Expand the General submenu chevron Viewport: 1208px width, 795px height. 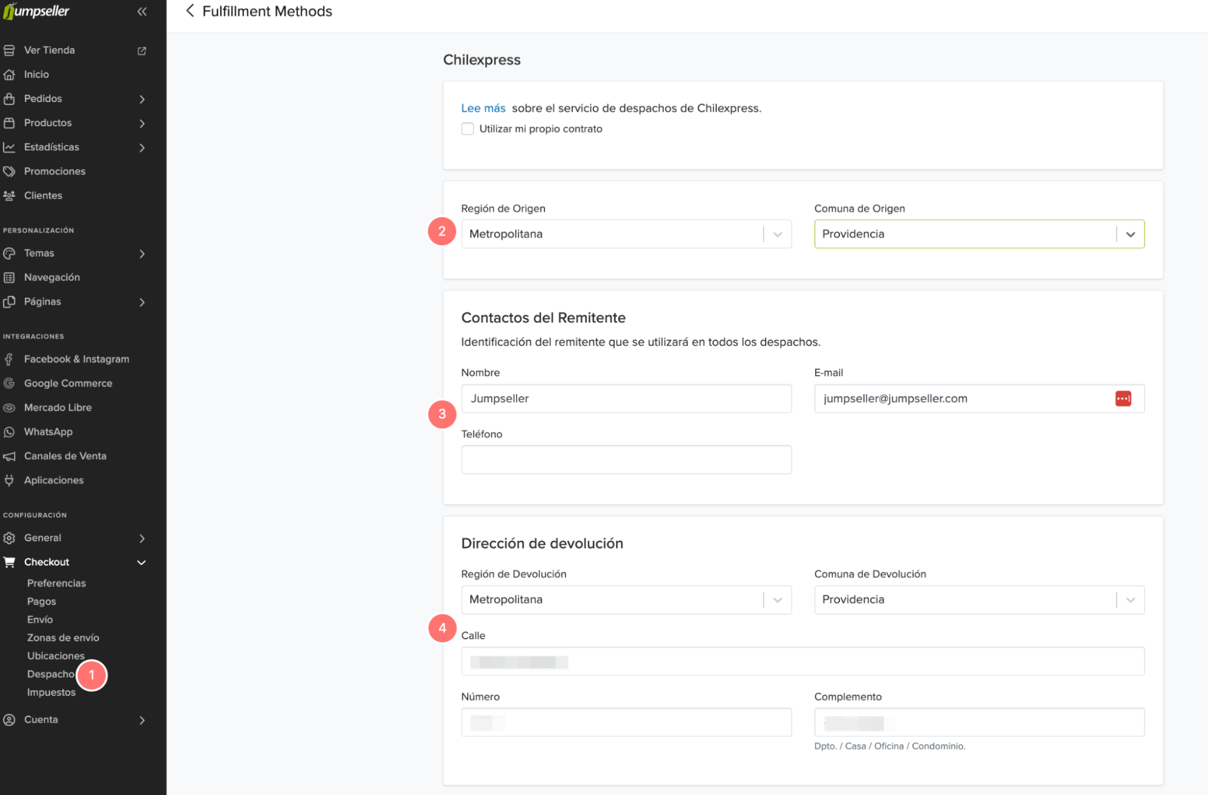[142, 538]
